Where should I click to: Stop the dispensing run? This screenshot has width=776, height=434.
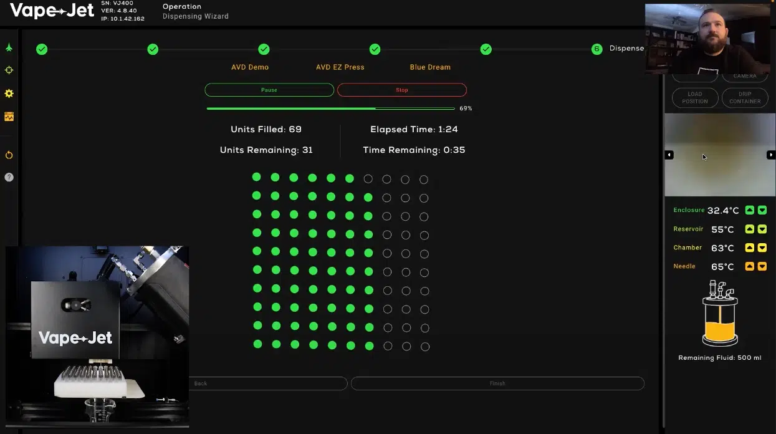click(402, 90)
